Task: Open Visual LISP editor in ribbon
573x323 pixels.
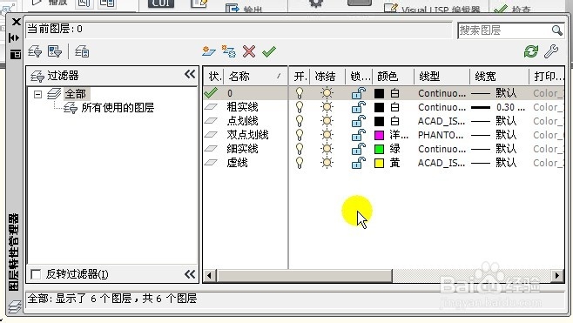Action: tap(432, 8)
